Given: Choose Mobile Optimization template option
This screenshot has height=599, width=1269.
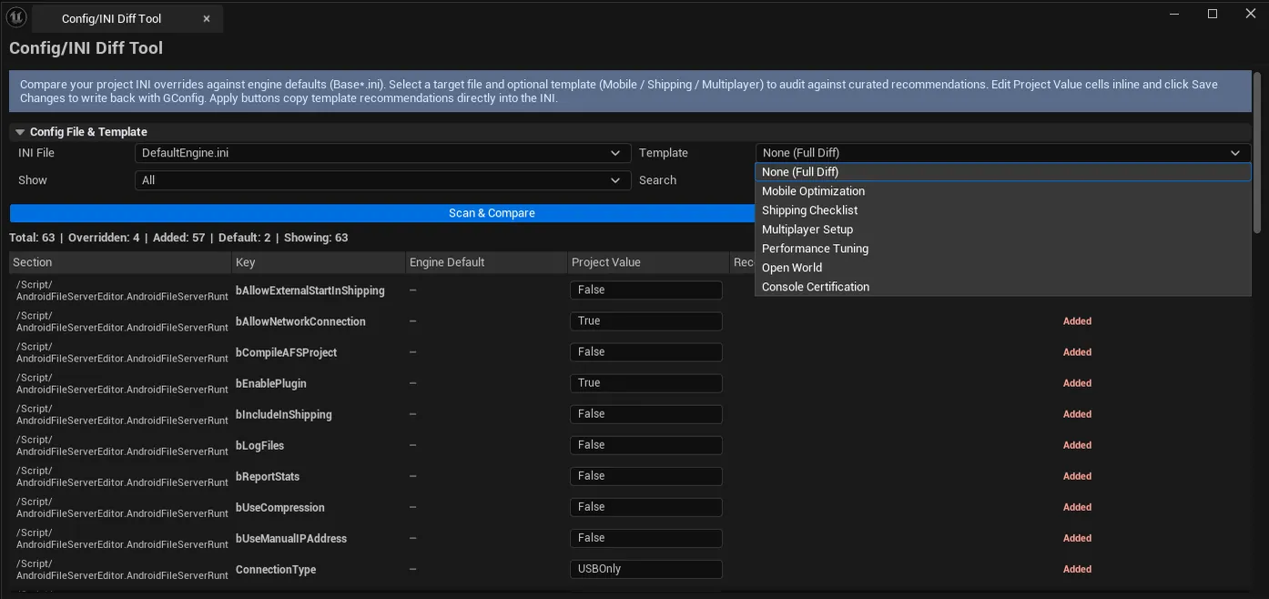Looking at the screenshot, I should tap(1003, 191).
